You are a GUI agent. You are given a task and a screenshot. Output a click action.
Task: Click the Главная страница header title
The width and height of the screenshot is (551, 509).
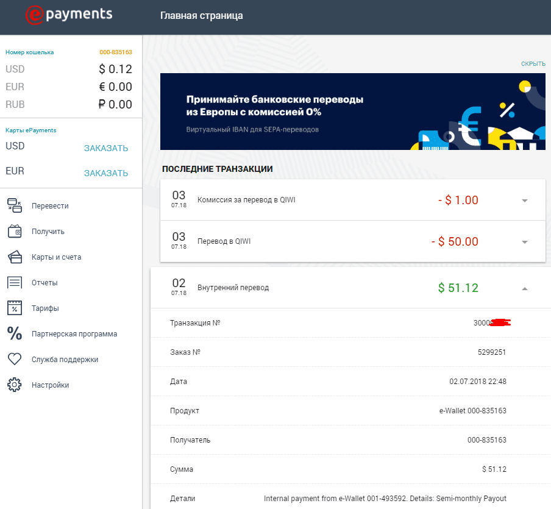(201, 16)
